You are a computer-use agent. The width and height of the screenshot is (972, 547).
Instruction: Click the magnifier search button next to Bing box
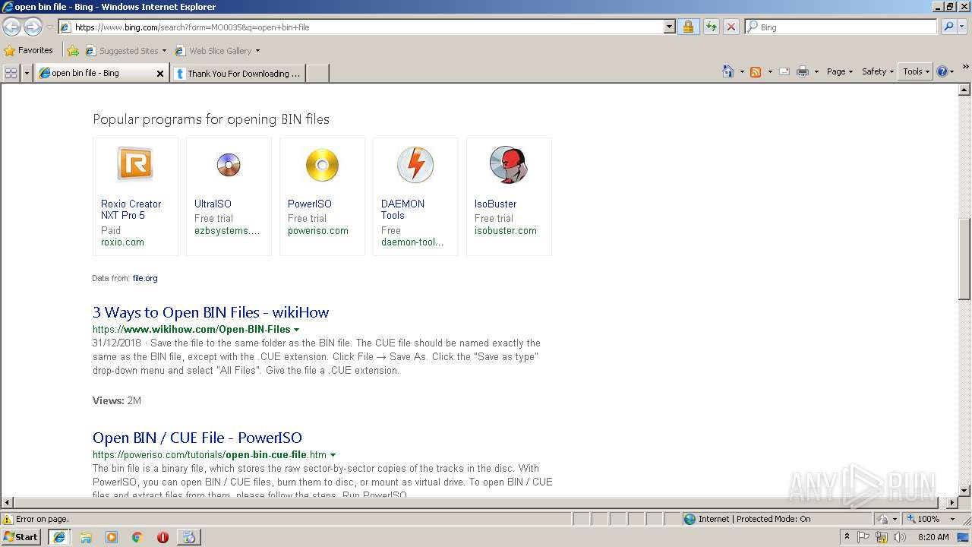947,27
